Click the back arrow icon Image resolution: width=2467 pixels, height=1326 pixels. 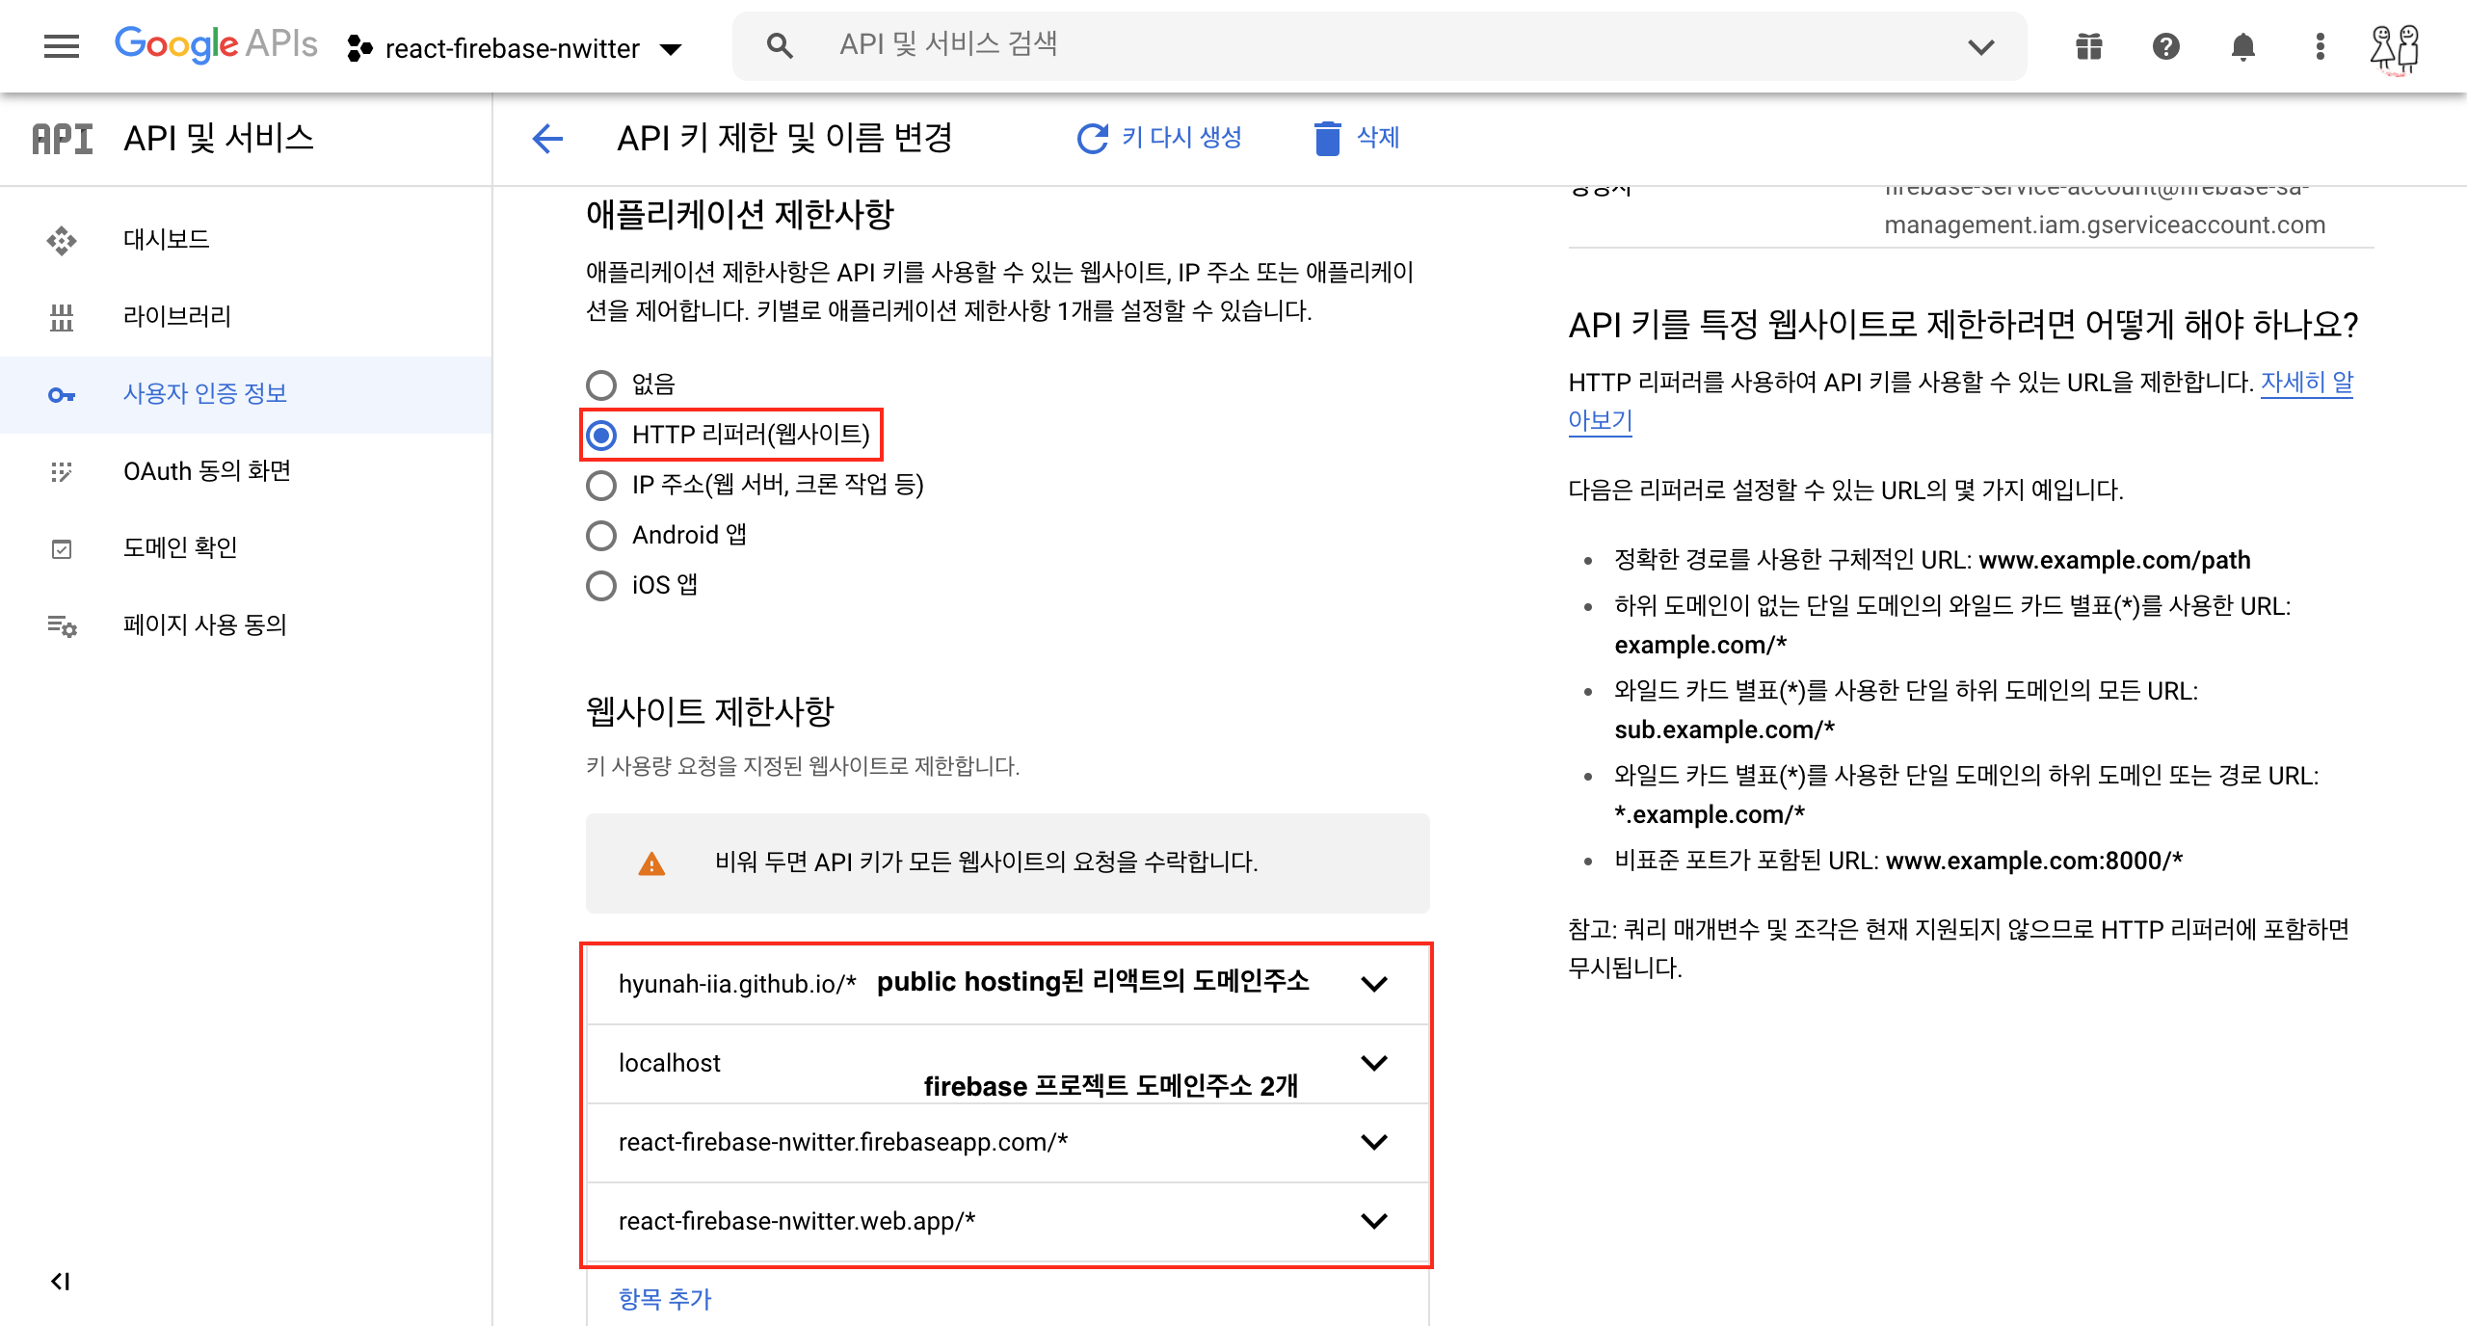[x=547, y=139]
